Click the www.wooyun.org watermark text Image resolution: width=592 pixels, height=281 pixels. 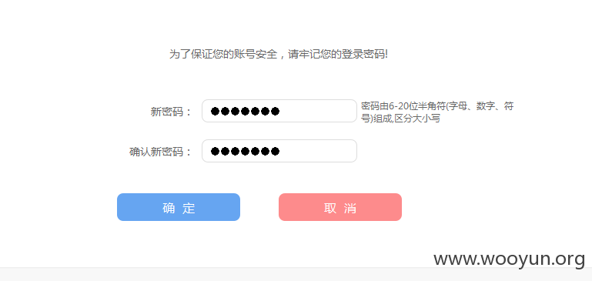[510, 259]
